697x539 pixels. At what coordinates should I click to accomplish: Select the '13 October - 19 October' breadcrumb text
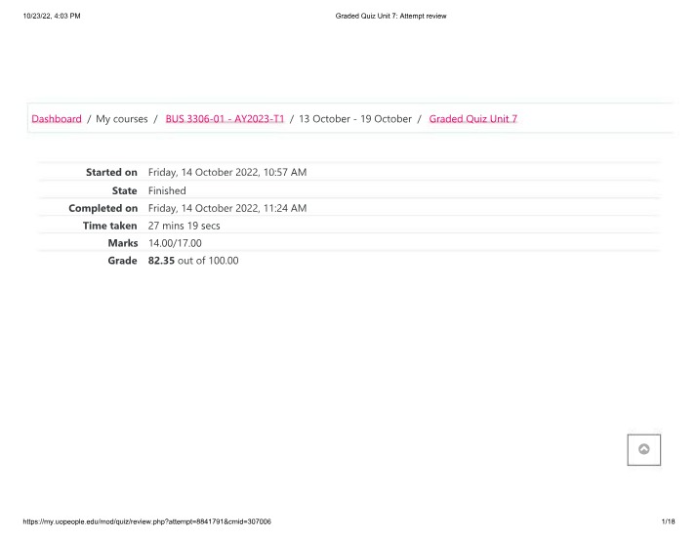(x=355, y=119)
